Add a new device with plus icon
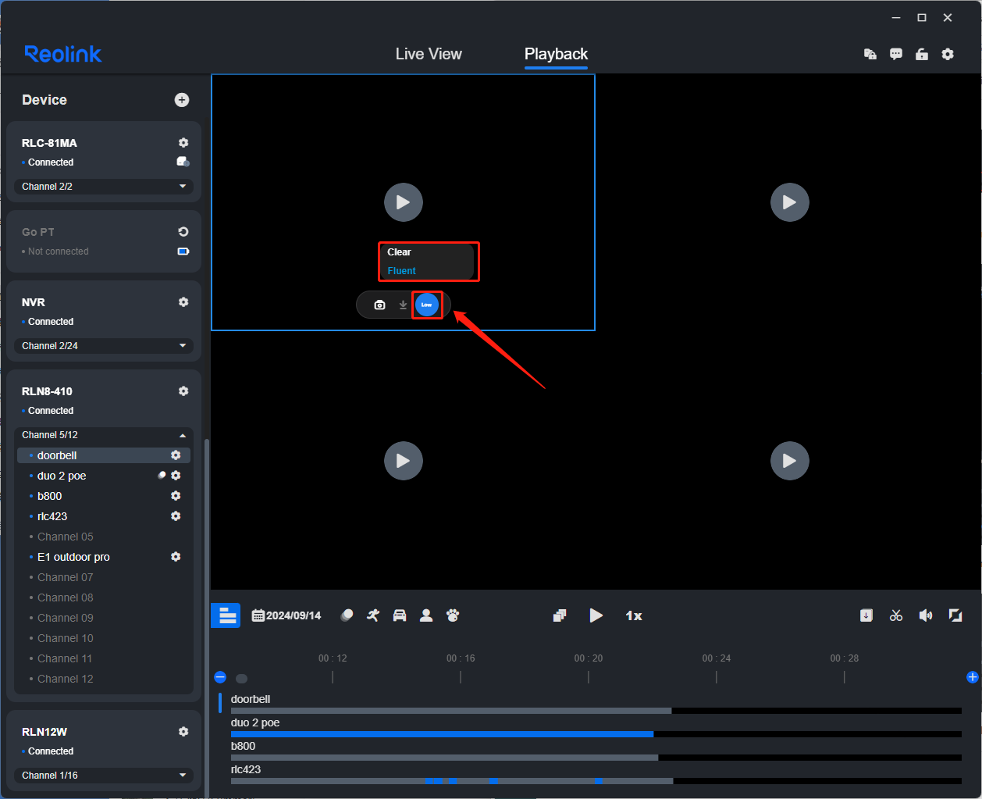The width and height of the screenshot is (982, 799). (x=182, y=100)
